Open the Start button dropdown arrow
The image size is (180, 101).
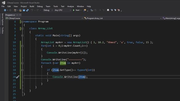coord(81,10)
